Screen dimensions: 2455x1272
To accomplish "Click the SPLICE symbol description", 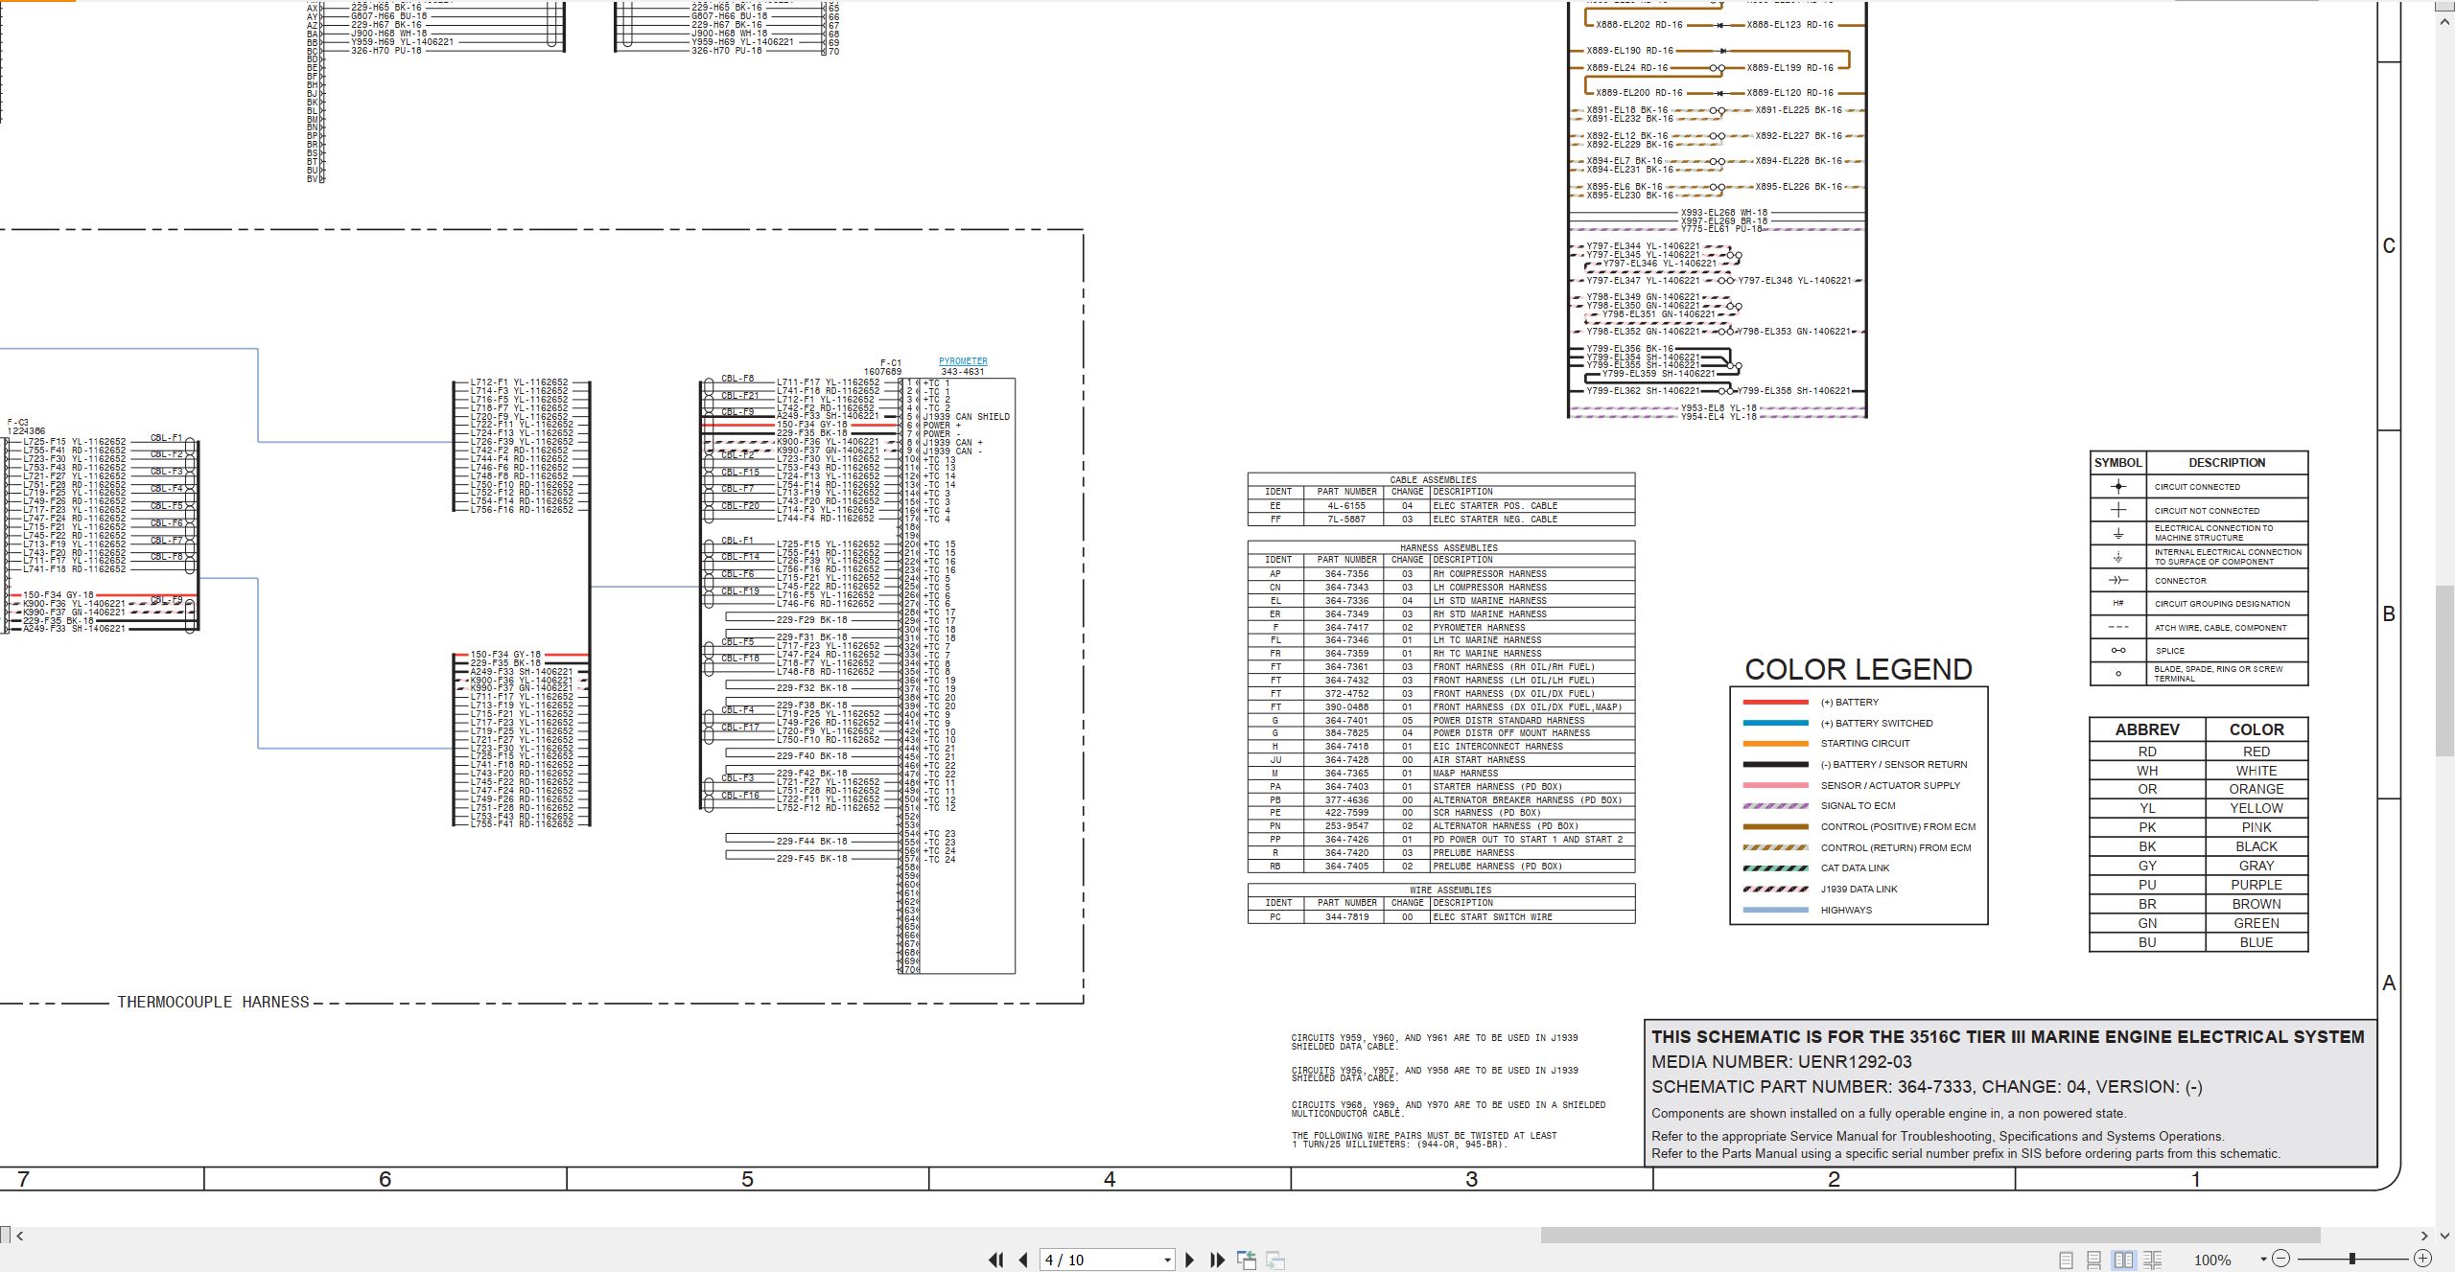I will [x=2169, y=651].
